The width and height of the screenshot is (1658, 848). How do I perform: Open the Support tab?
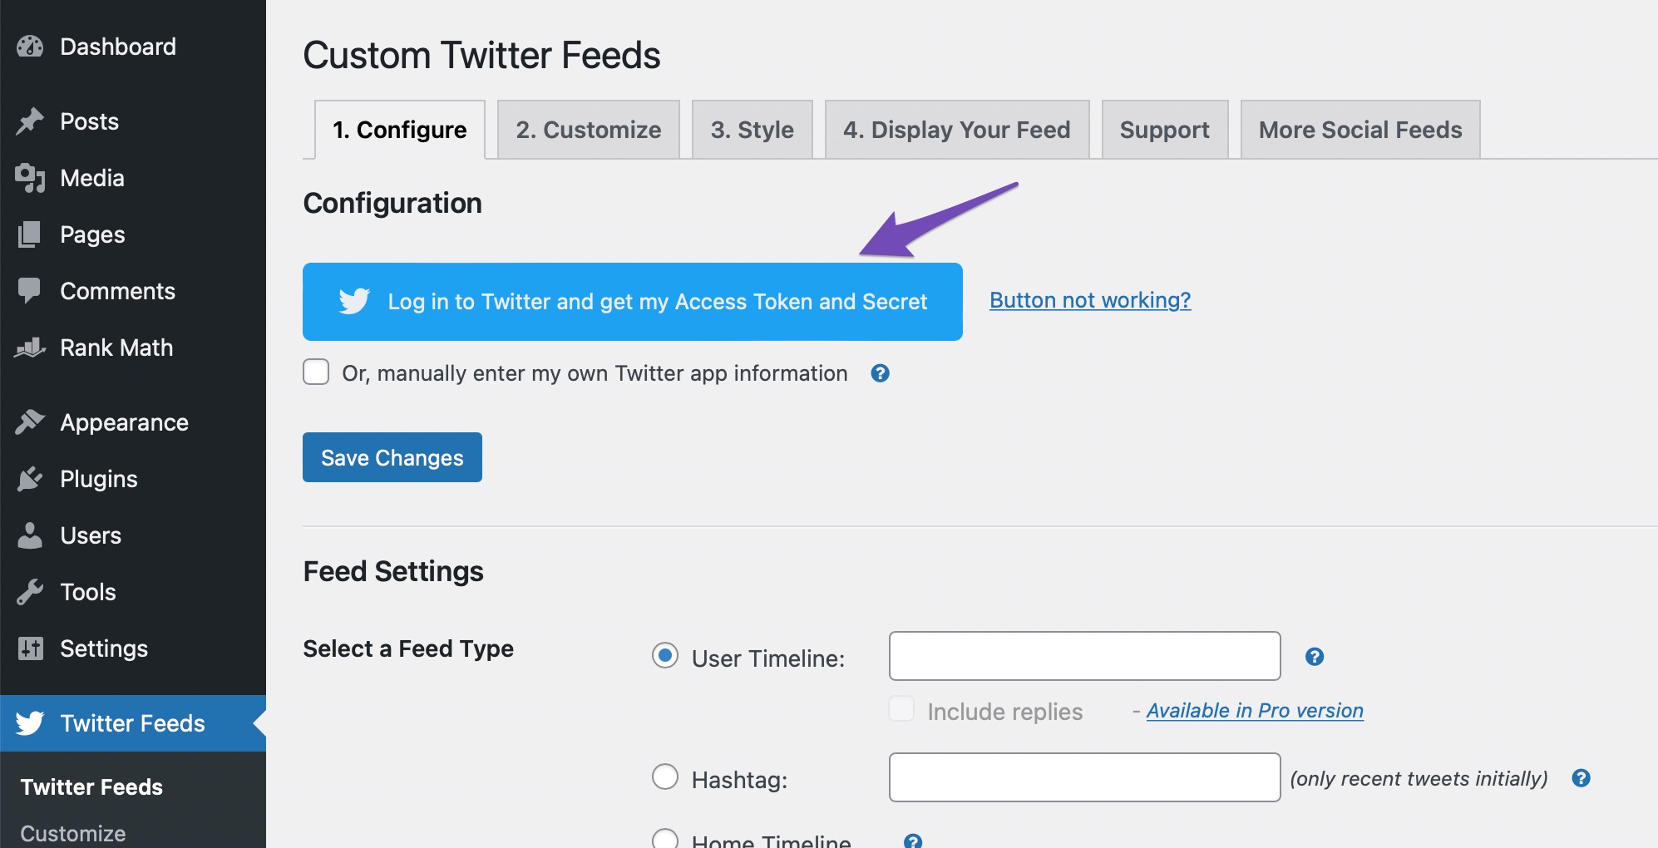(x=1165, y=130)
